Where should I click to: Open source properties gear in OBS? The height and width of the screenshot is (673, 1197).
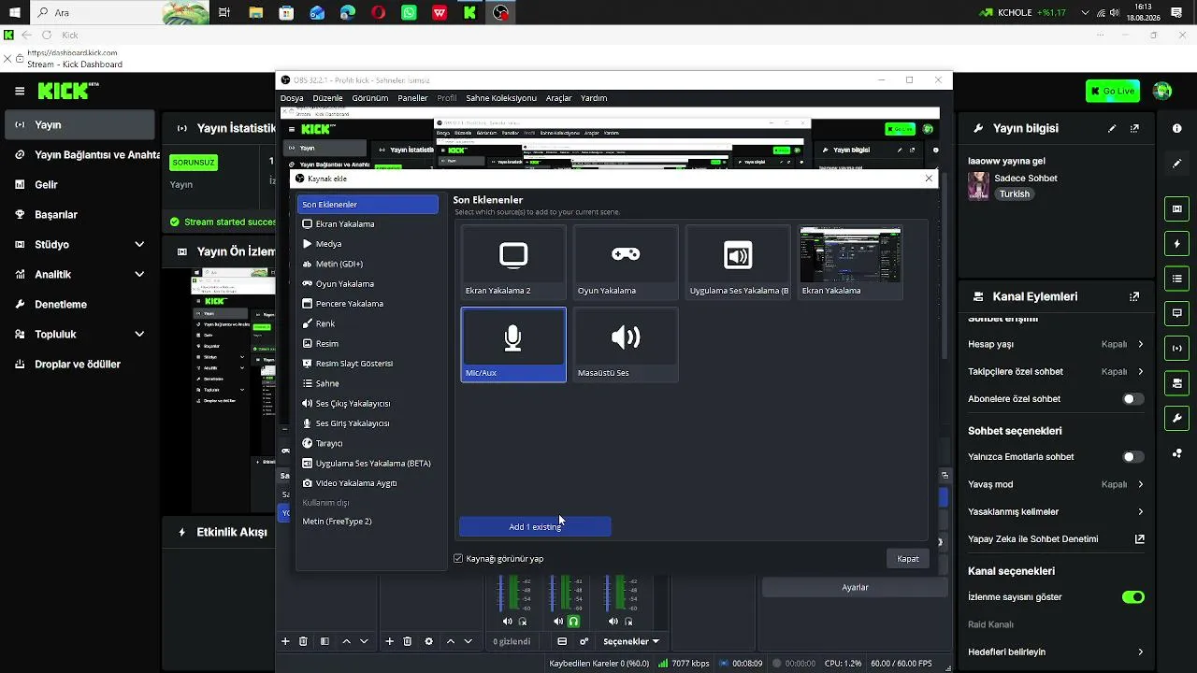coord(429,641)
